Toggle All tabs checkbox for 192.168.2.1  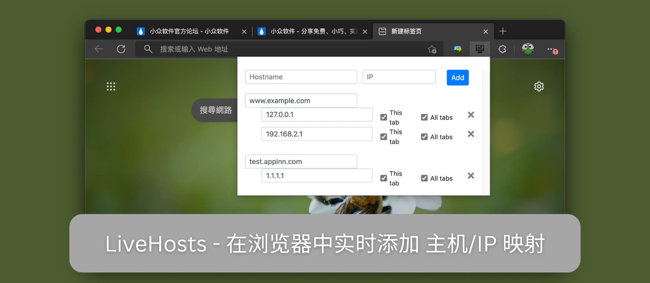tap(424, 137)
